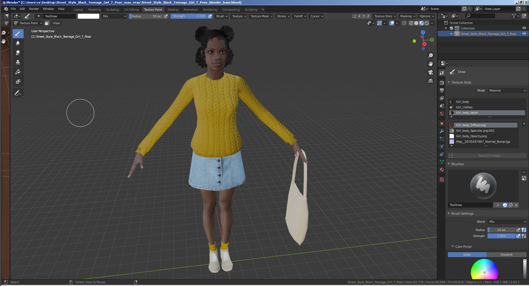
Task: Open the Render menu
Action: [34, 9]
